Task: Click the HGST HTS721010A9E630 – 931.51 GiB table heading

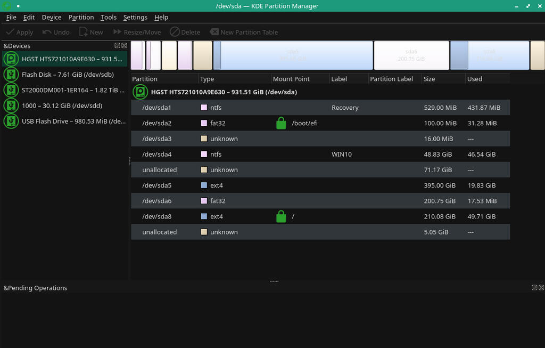Action: (x=224, y=92)
